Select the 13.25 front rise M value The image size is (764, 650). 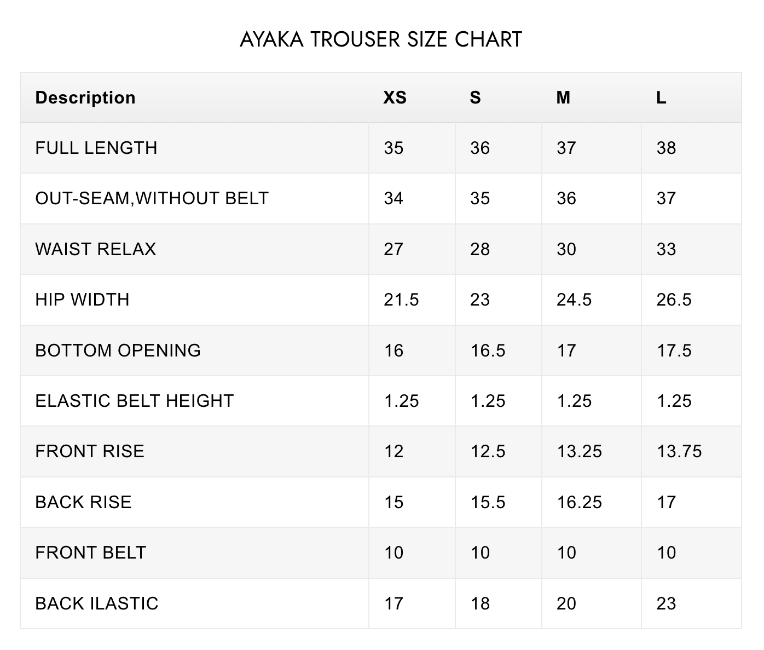(579, 451)
